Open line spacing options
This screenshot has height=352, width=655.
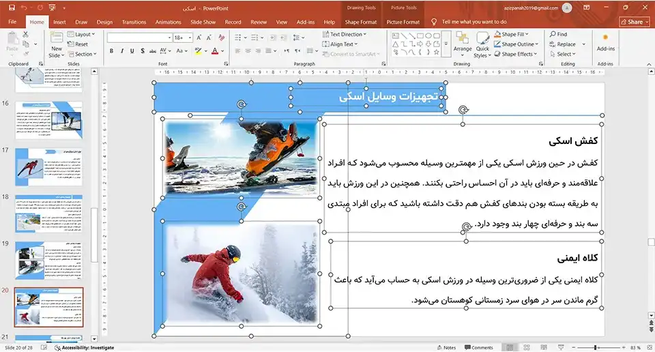298,38
